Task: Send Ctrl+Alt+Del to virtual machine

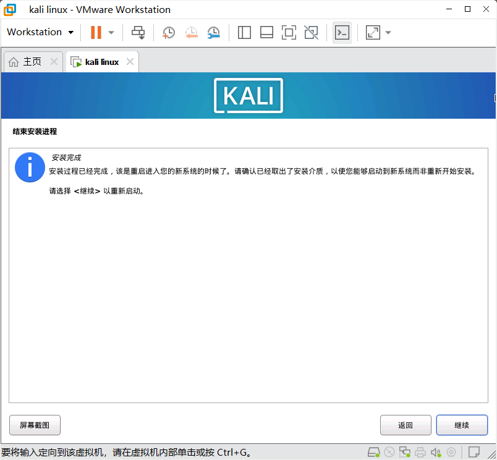Action: [138, 32]
